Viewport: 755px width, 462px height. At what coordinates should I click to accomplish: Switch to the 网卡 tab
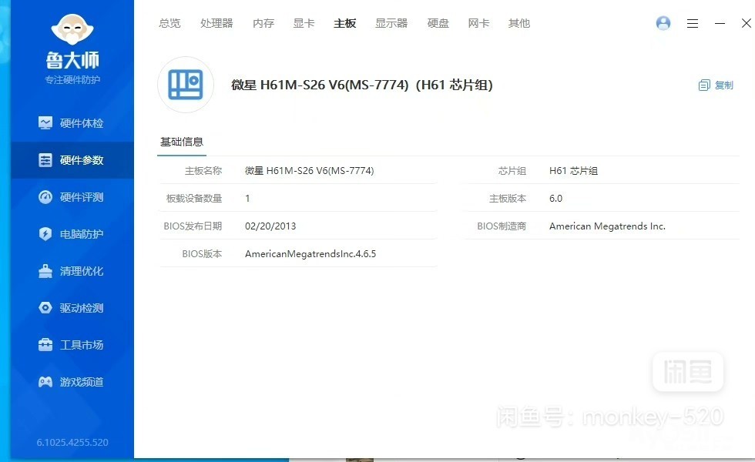click(x=478, y=23)
